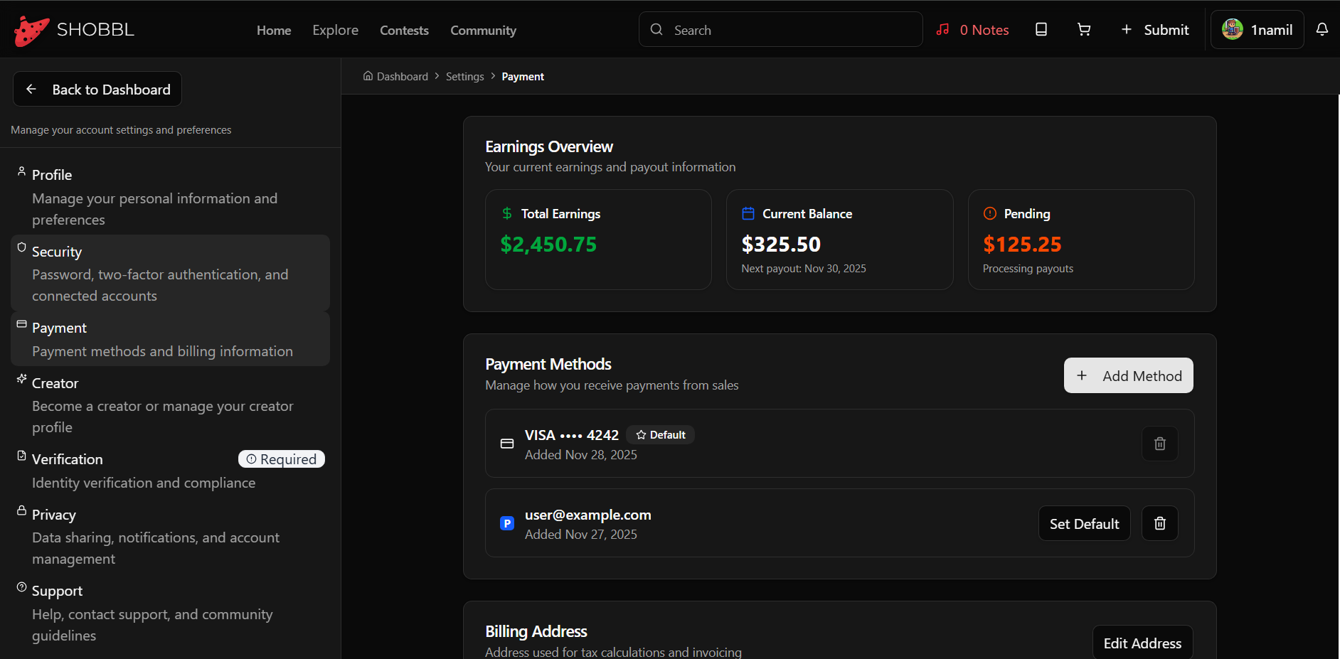The height and width of the screenshot is (659, 1340).
Task: Click into the Search field
Action: coord(789,30)
